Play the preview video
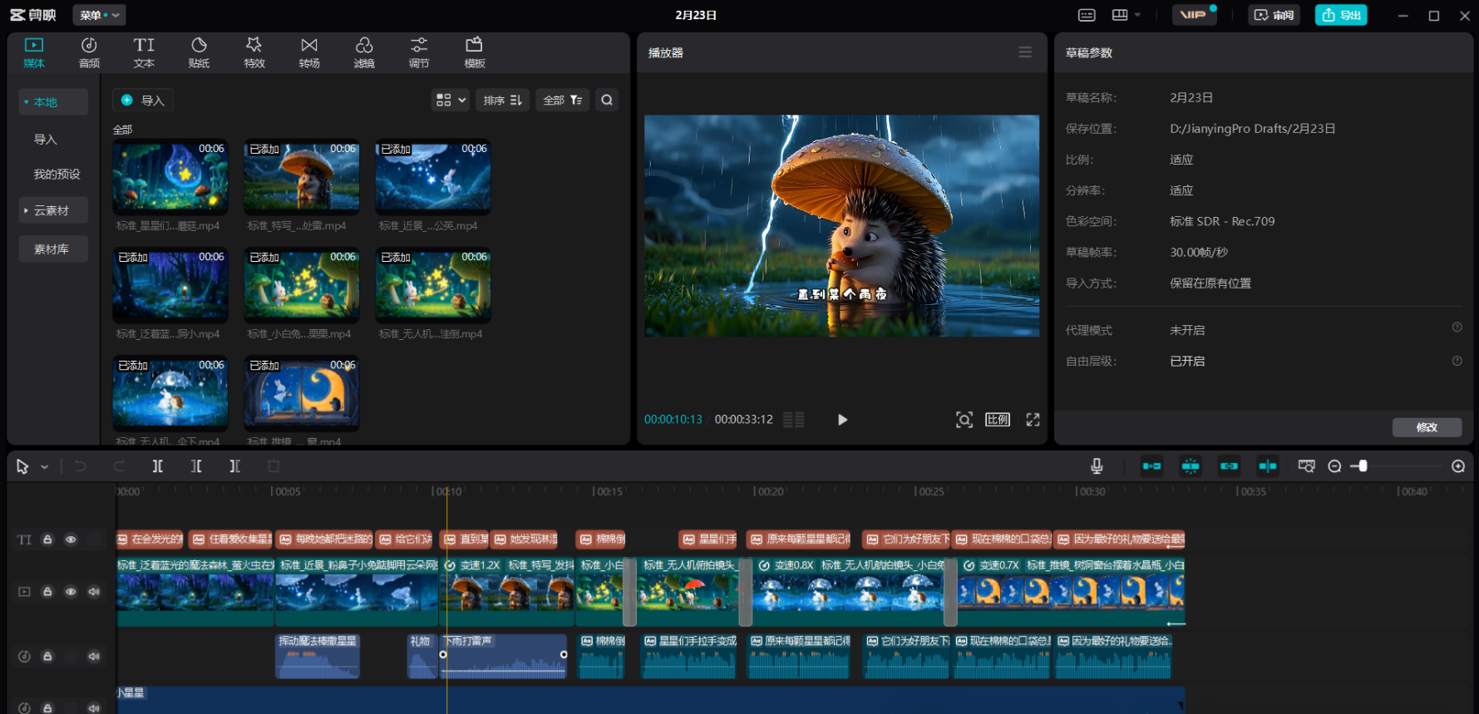Viewport: 1479px width, 714px height. 842,420
